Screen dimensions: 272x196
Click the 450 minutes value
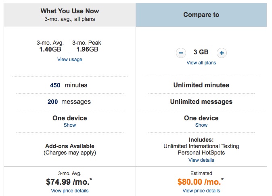click(69, 85)
